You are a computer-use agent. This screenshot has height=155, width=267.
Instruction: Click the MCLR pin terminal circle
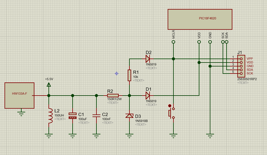(x=174, y=42)
